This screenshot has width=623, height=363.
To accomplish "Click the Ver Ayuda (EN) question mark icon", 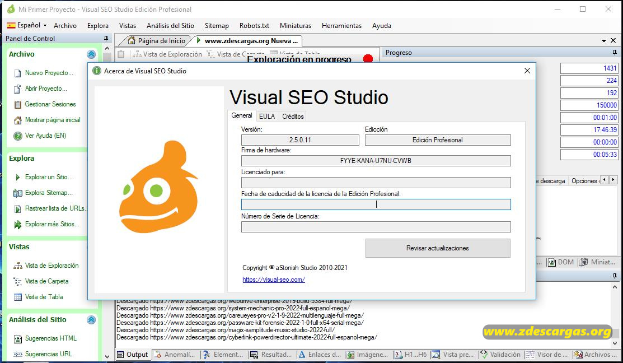I will (x=17, y=136).
